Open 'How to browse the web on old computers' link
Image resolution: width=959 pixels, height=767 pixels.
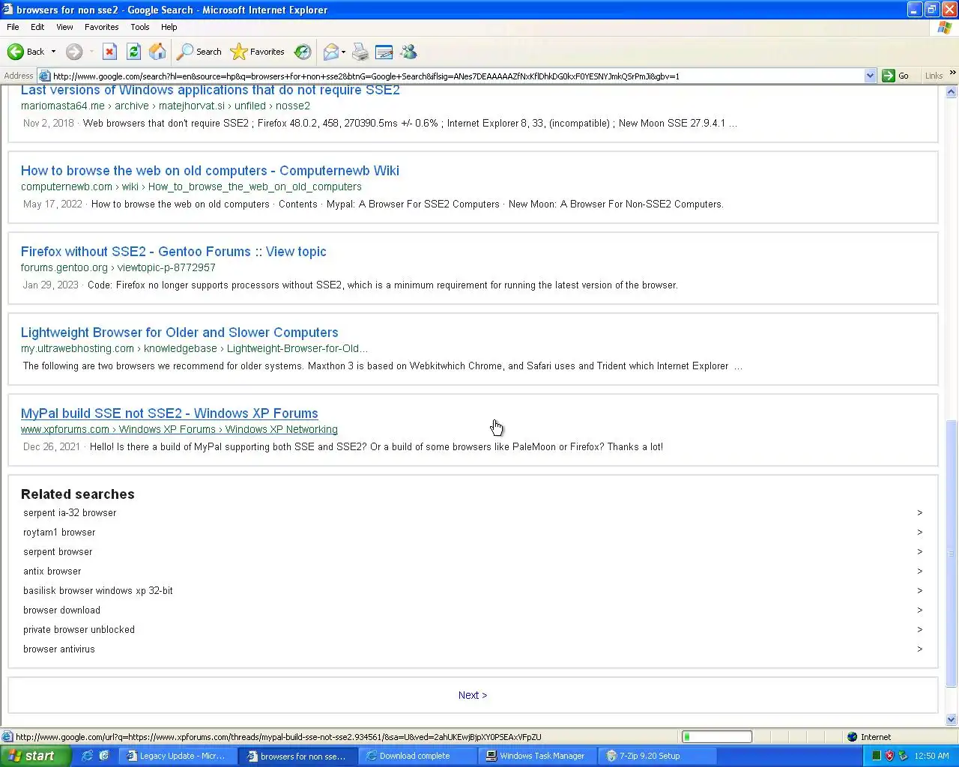[x=210, y=171]
